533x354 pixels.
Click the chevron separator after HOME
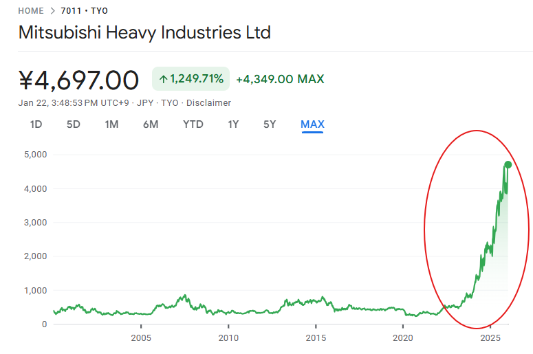pos(51,11)
